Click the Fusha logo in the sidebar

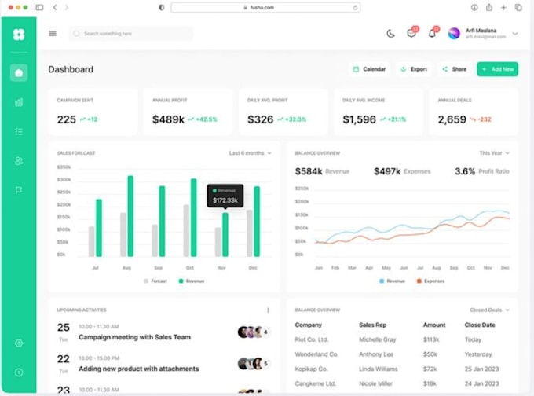[x=19, y=35]
